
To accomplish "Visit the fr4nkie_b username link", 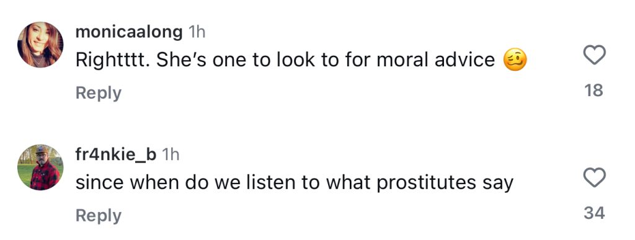I will 116,154.
